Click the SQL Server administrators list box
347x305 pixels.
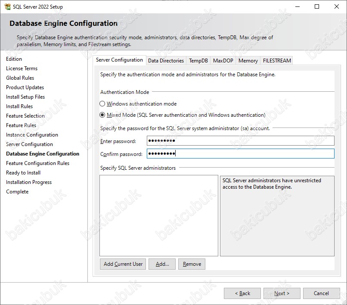click(x=159, y=215)
